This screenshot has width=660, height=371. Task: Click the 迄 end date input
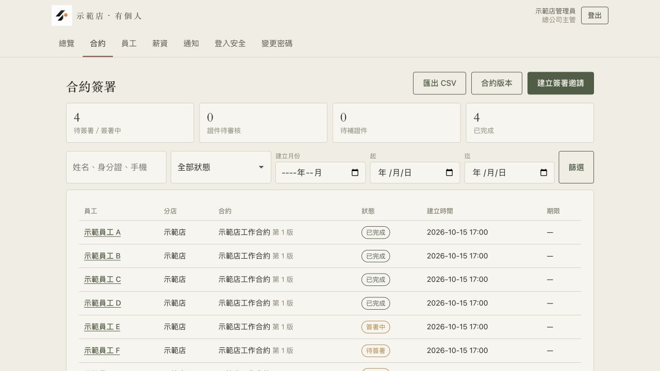click(509, 173)
